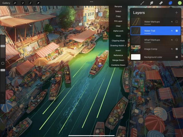The width and height of the screenshot is (183, 137).
Task: Choose Clear from layer options
Action: (x=118, y=26)
